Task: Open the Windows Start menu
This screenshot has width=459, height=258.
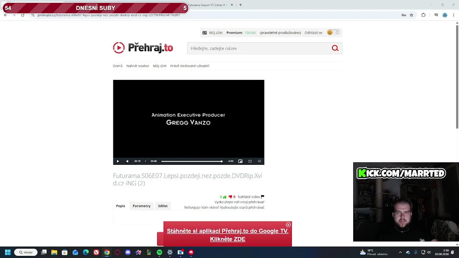Action: [8, 252]
